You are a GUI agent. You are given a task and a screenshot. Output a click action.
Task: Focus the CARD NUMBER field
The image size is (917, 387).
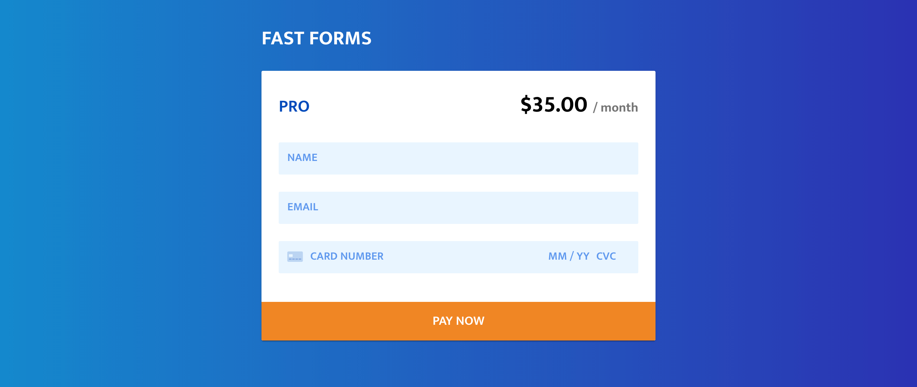[394, 256]
